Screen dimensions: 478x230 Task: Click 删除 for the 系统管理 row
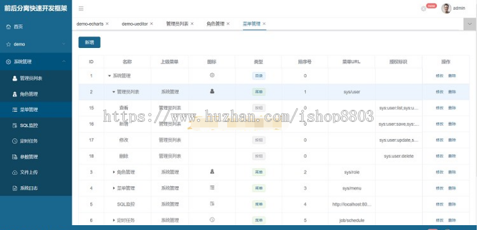452,76
